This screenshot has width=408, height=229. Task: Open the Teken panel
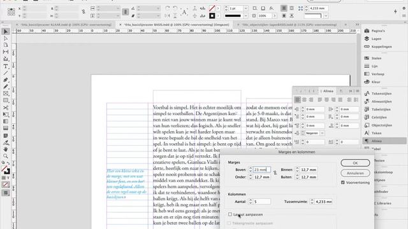376,133
